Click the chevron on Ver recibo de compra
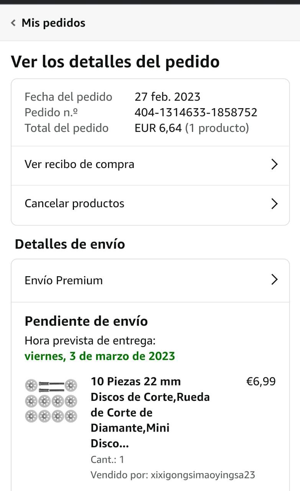This screenshot has width=300, height=491. 274,165
